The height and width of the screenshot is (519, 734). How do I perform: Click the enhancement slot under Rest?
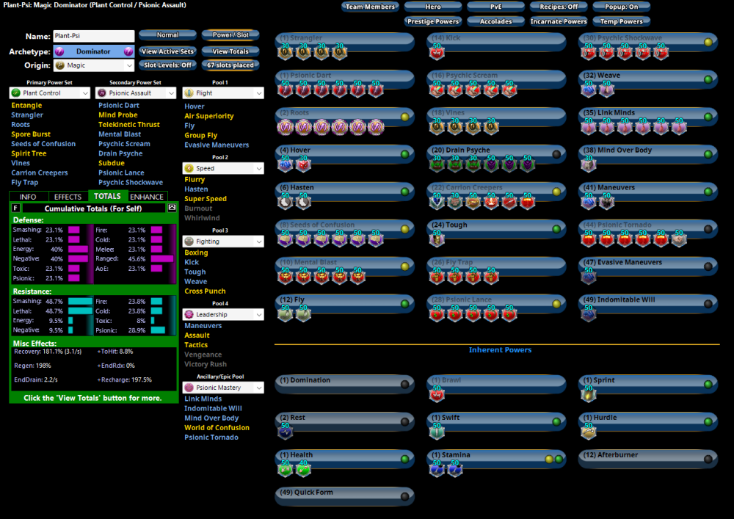coord(285,432)
